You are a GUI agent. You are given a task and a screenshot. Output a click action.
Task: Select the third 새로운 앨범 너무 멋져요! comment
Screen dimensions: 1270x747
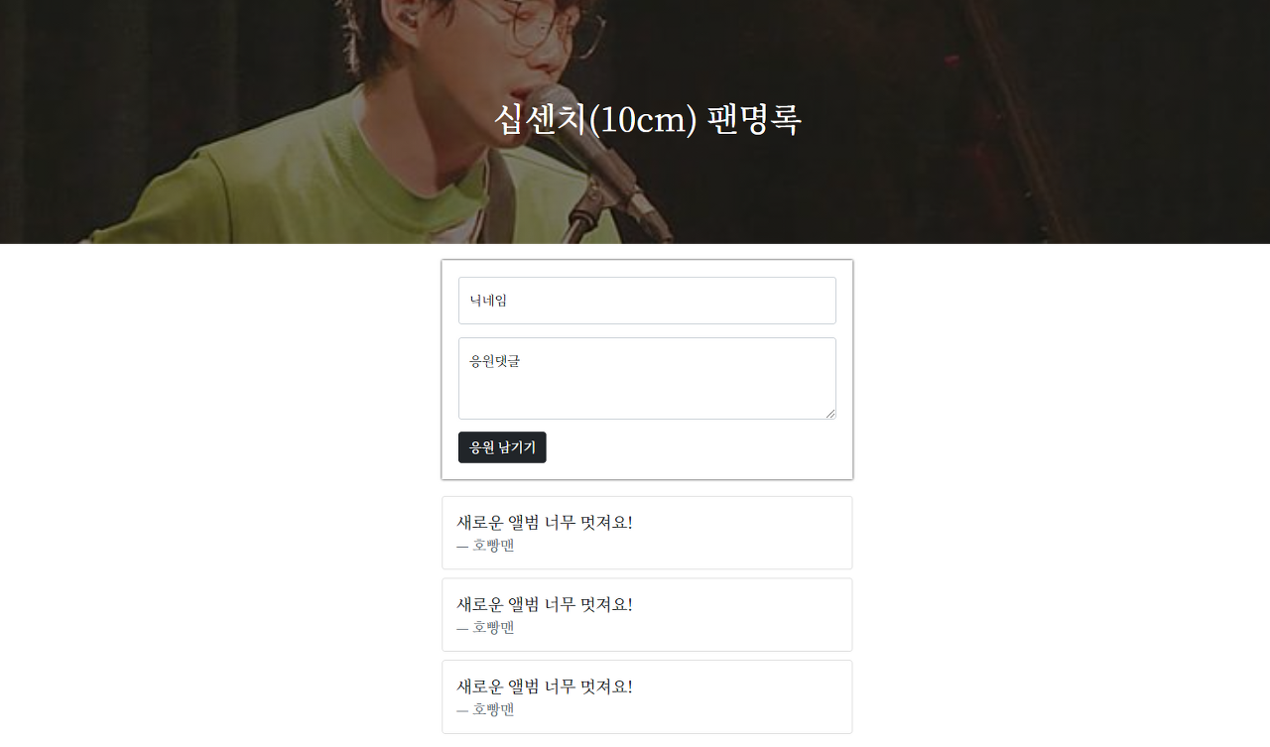(x=545, y=686)
